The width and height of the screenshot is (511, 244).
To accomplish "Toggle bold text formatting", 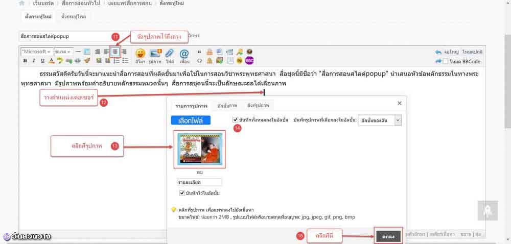I will [25, 61].
